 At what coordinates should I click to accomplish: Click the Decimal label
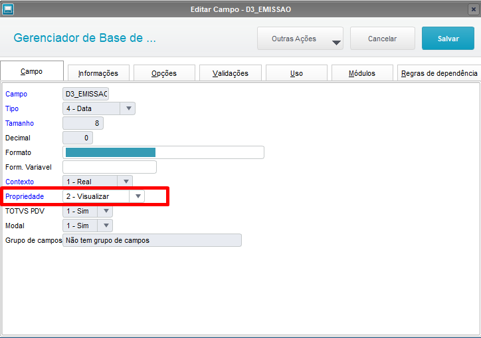click(x=18, y=138)
